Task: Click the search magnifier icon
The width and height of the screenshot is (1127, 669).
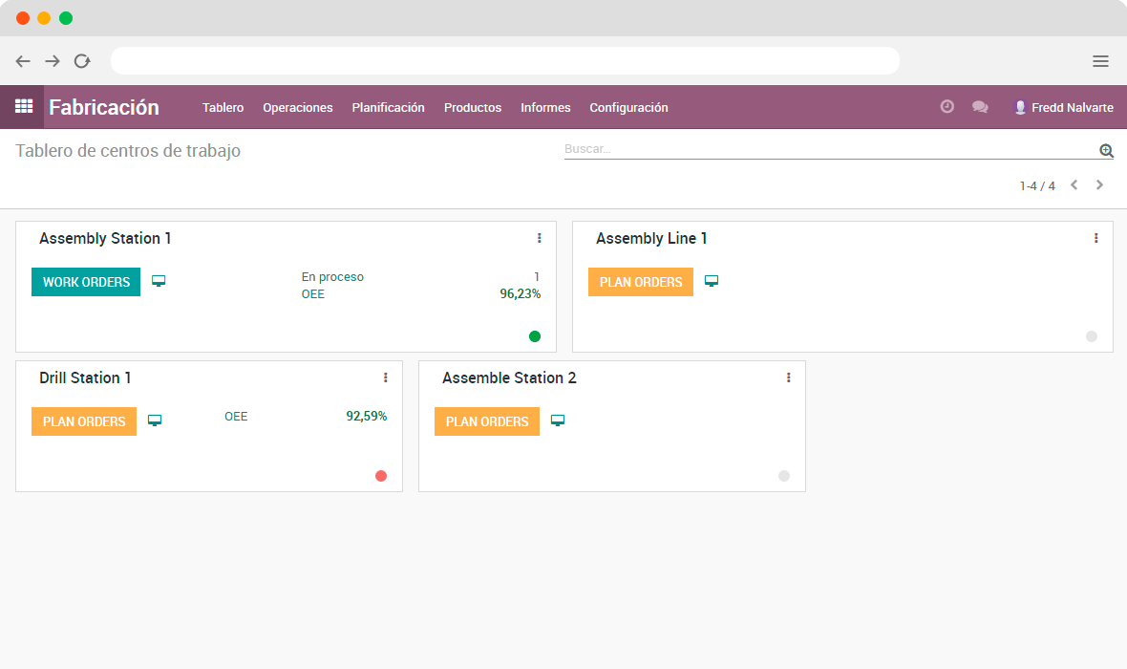Action: tap(1106, 150)
